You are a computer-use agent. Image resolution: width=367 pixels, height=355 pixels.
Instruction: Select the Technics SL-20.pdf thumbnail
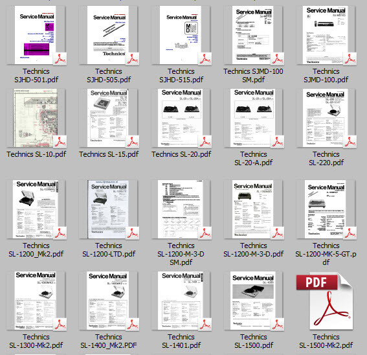coord(181,118)
